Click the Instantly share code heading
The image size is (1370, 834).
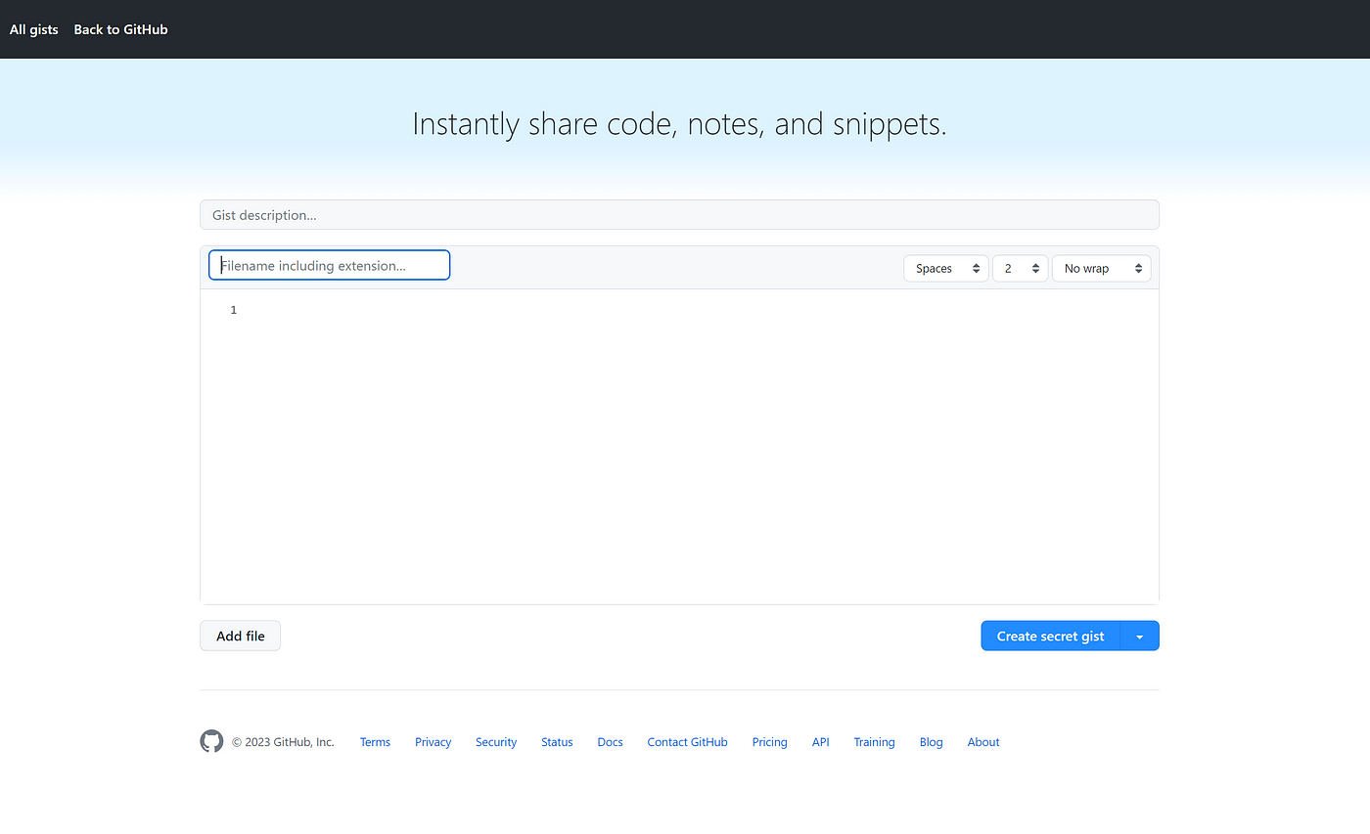(x=679, y=125)
